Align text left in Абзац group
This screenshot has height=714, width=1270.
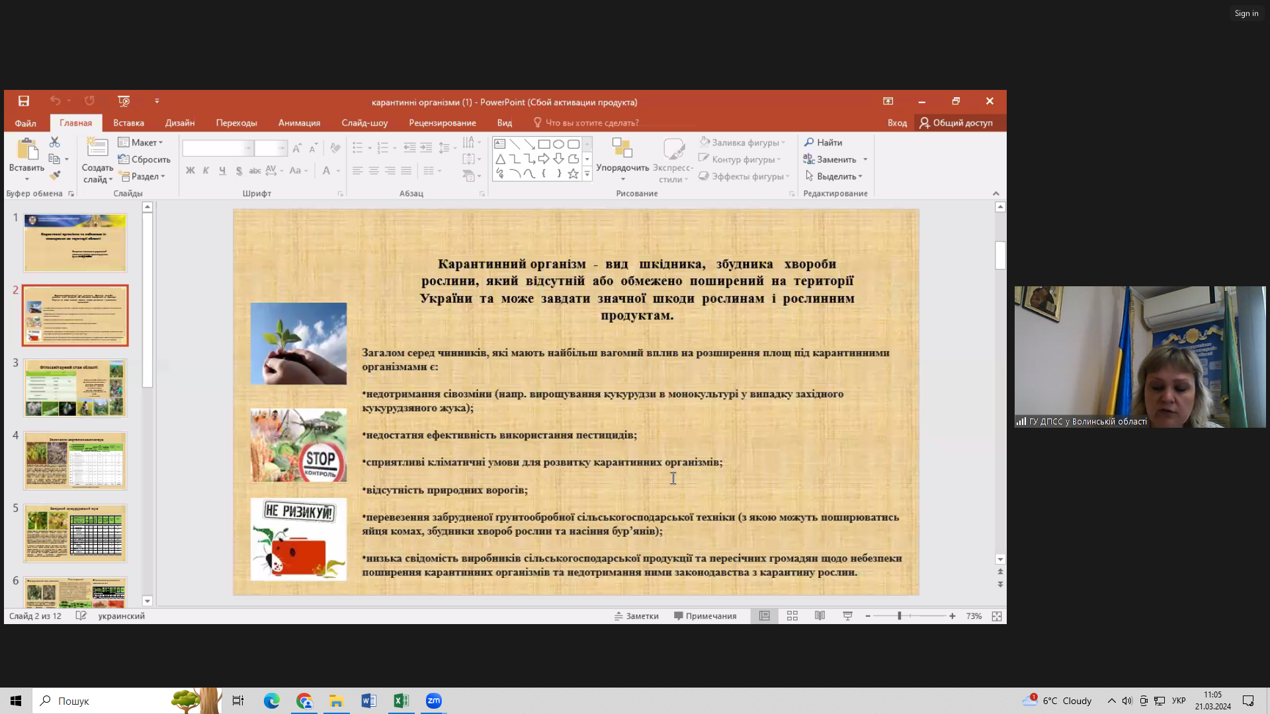[x=357, y=171]
